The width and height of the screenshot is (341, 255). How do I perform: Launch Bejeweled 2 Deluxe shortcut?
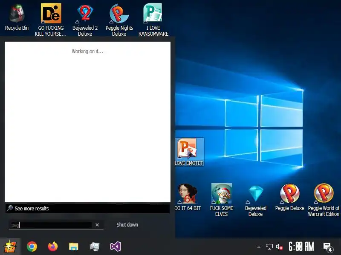[x=85, y=19]
